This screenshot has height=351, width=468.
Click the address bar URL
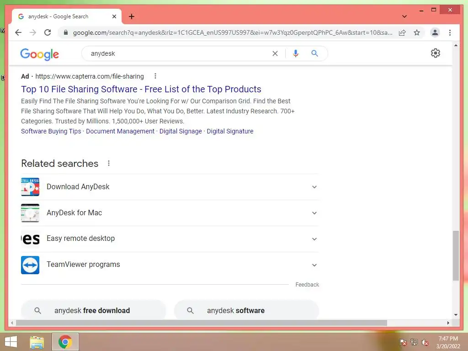[x=233, y=32]
